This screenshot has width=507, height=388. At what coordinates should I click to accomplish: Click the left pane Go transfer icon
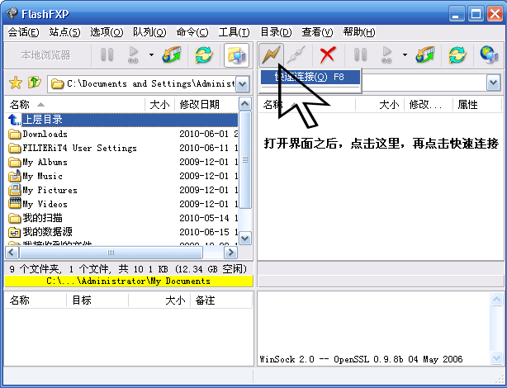click(133, 54)
